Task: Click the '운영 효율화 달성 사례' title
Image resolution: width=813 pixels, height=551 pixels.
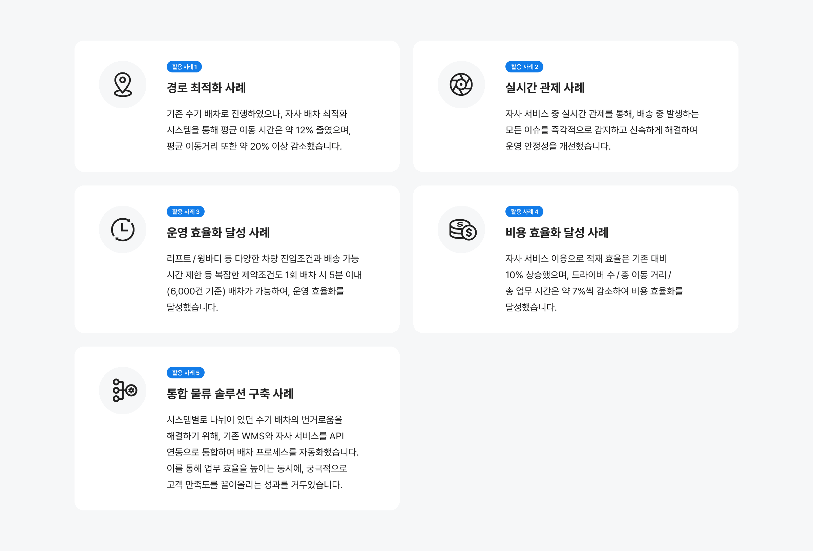Action: tap(218, 233)
